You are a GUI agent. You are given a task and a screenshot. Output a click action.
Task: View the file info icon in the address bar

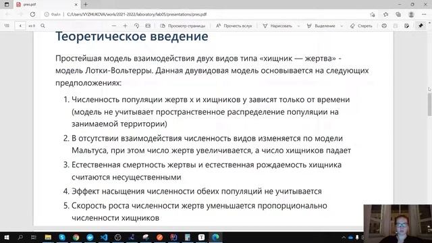click(x=47, y=14)
